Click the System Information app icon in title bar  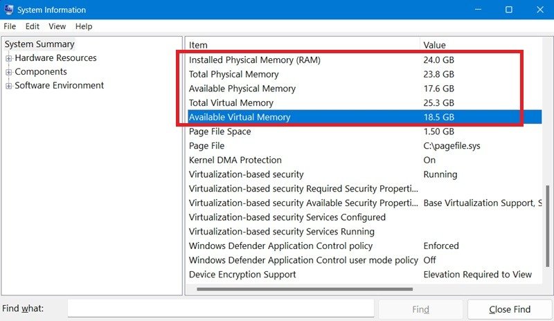coord(8,9)
